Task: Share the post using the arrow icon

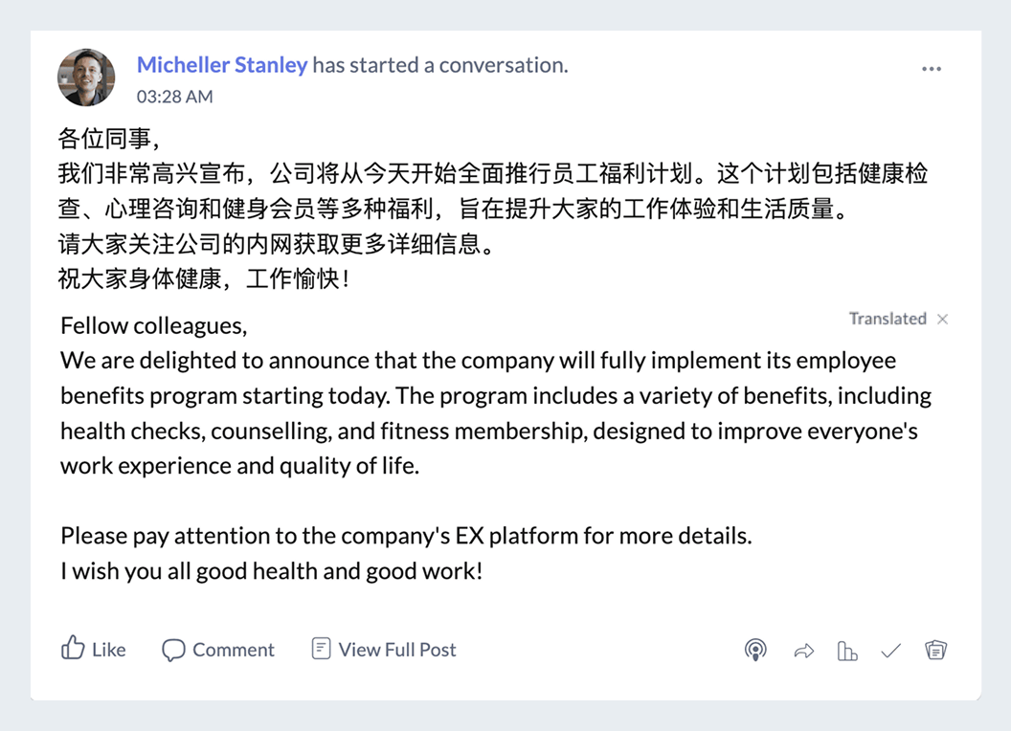Action: tap(804, 652)
